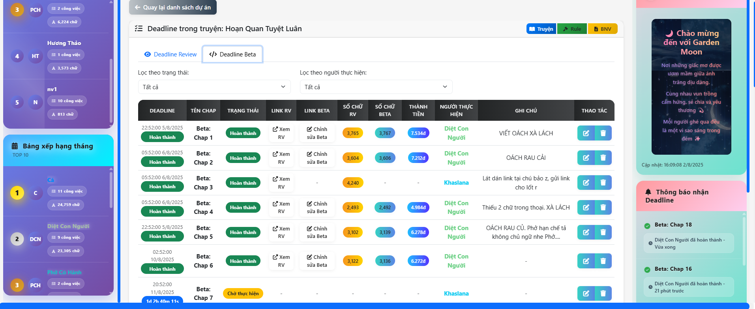Click edit icon on Chap 7 row
This screenshot has height=309, width=755.
tap(586, 293)
